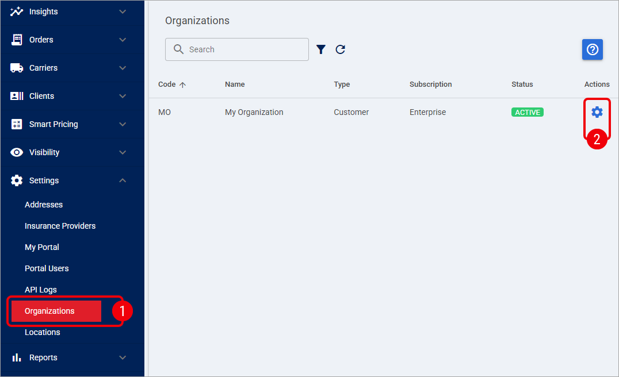This screenshot has width=619, height=377.
Task: Select the 'My Organization' name cell
Action: [254, 113]
